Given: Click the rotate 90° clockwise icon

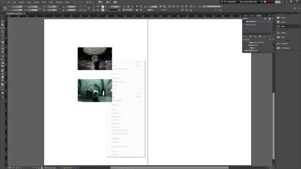Looking at the screenshot, I should 80,6.
